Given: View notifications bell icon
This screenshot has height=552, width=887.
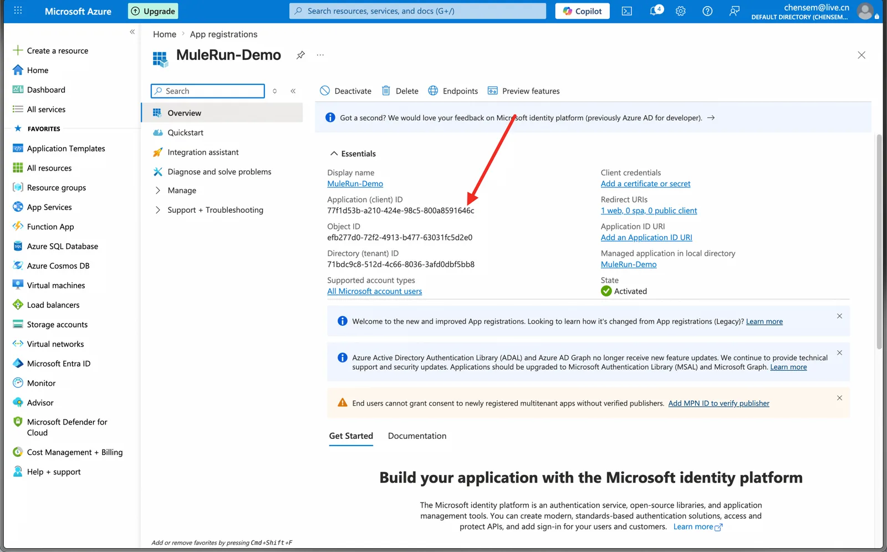Looking at the screenshot, I should 656,11.
